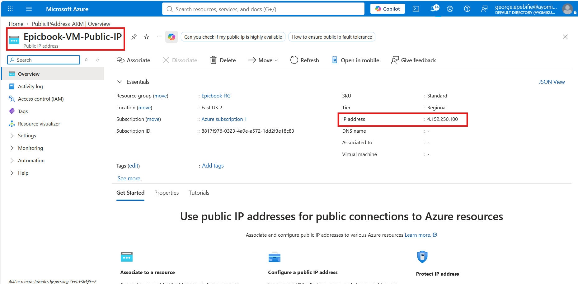Open JSON View link

[x=552, y=82]
